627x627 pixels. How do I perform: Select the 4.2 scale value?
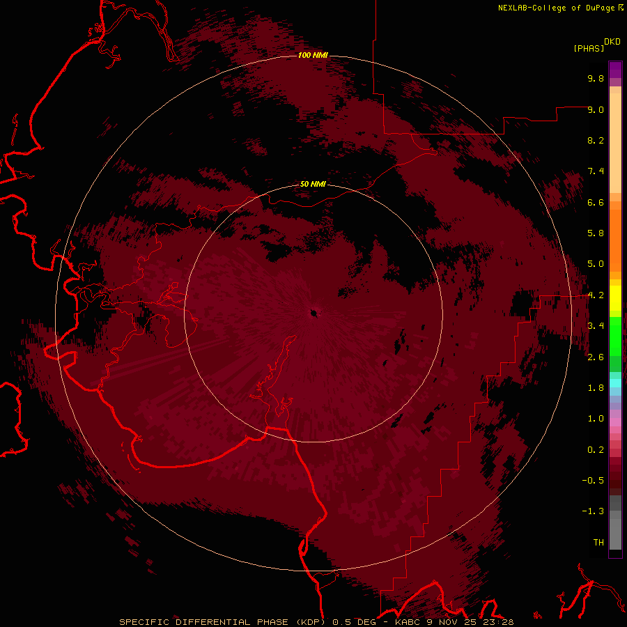coord(596,295)
